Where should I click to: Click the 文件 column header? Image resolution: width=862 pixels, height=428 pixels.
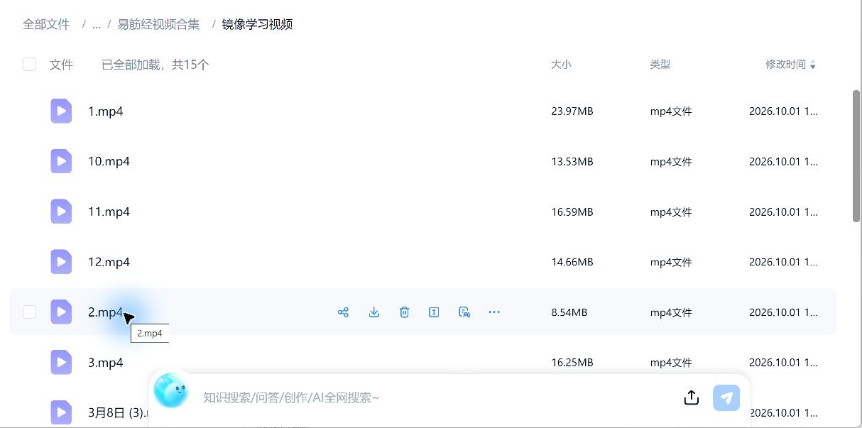tap(61, 65)
